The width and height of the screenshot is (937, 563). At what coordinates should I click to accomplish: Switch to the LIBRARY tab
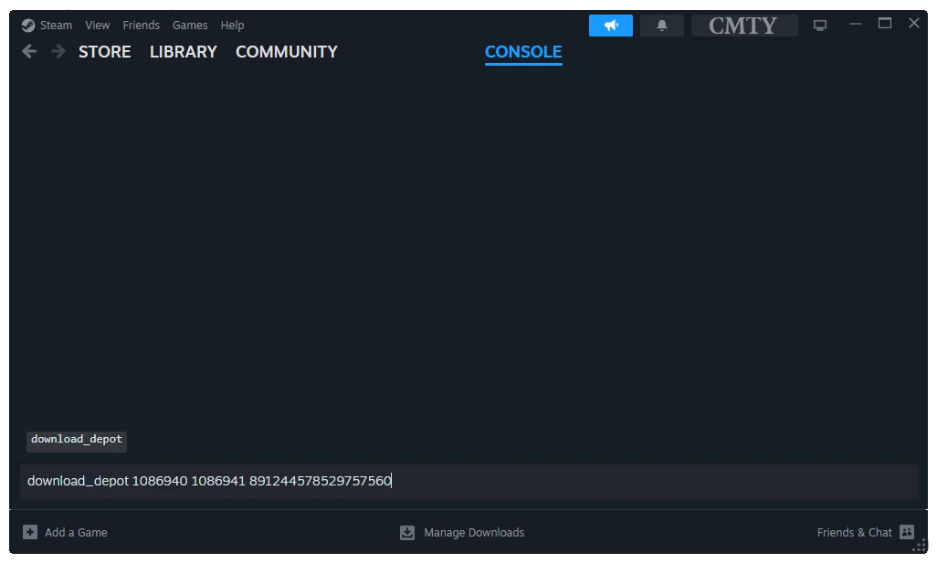click(184, 52)
